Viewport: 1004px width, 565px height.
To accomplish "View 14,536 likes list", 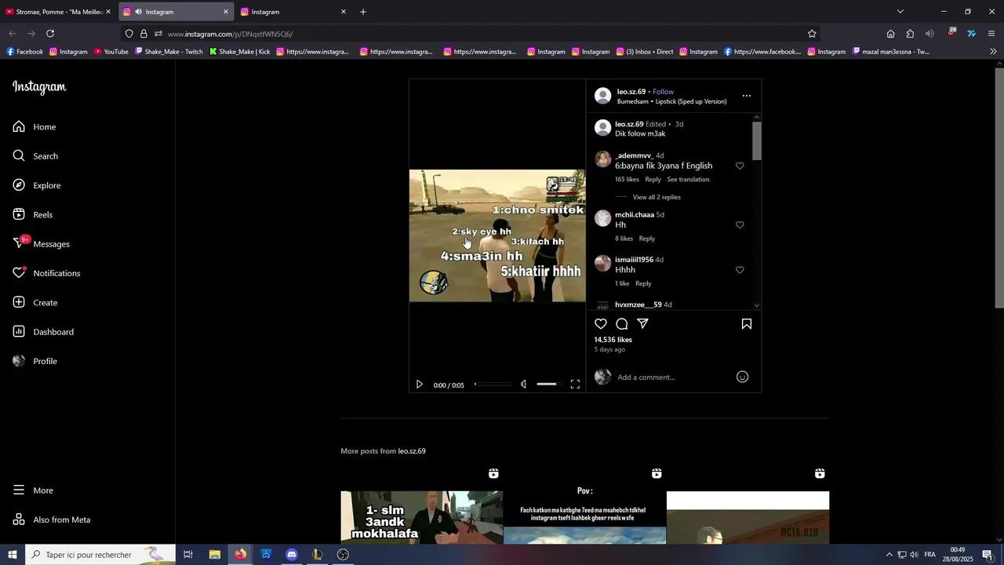I will (x=613, y=340).
